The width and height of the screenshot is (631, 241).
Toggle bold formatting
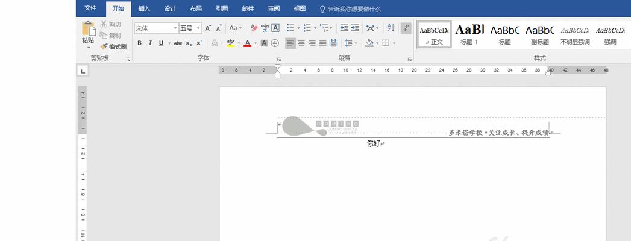pos(139,43)
